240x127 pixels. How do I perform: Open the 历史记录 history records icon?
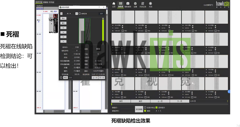(x=143, y=4)
